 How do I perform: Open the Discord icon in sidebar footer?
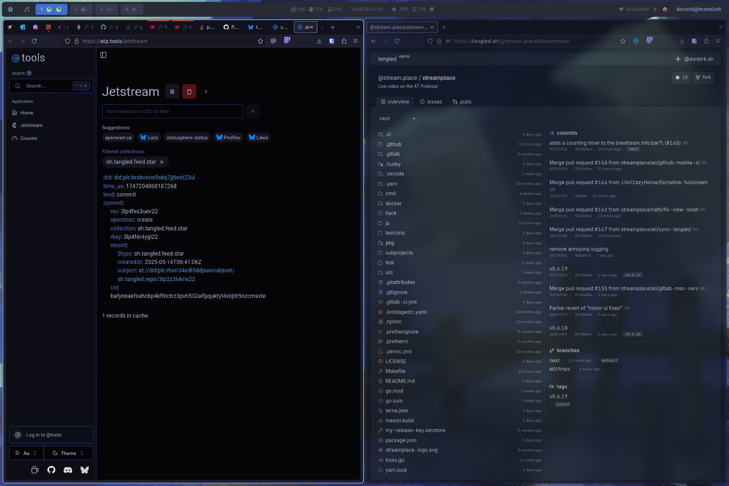point(68,470)
